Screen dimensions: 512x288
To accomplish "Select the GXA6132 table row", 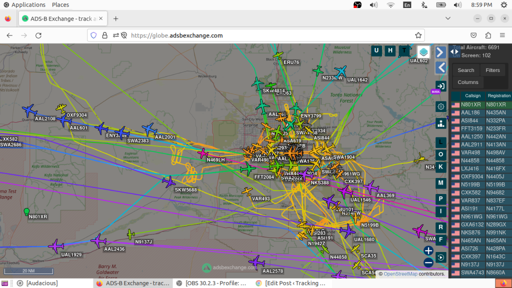I will coord(481,224).
